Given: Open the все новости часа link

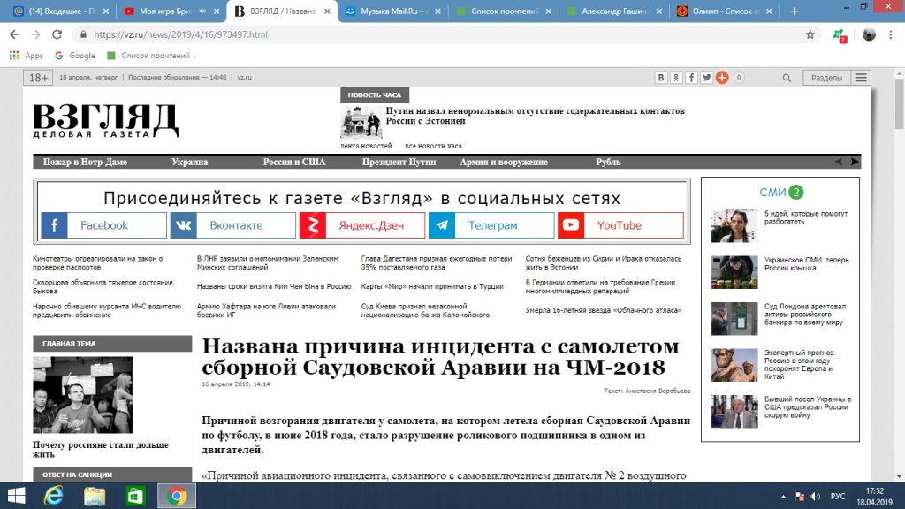Looking at the screenshot, I should [433, 146].
